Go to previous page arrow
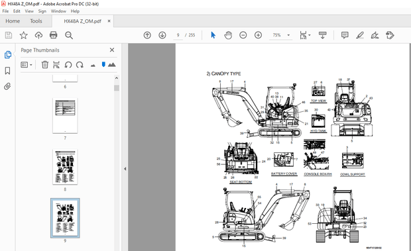The image size is (411, 251). tap(147, 35)
